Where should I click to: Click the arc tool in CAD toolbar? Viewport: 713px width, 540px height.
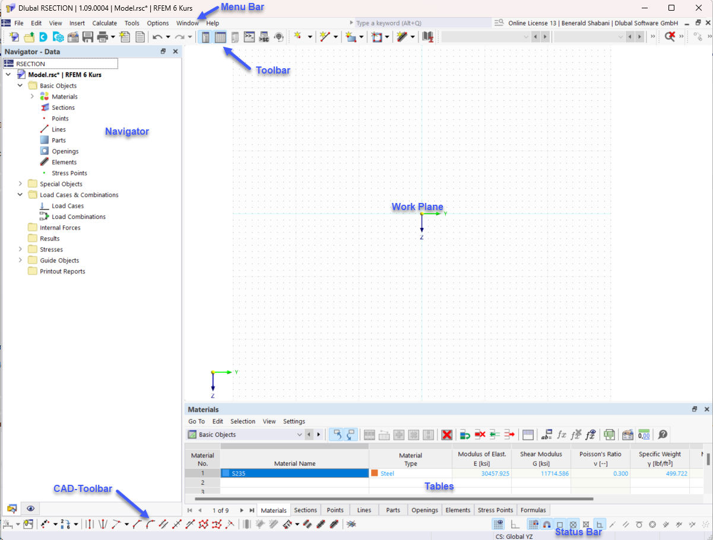[x=150, y=524]
